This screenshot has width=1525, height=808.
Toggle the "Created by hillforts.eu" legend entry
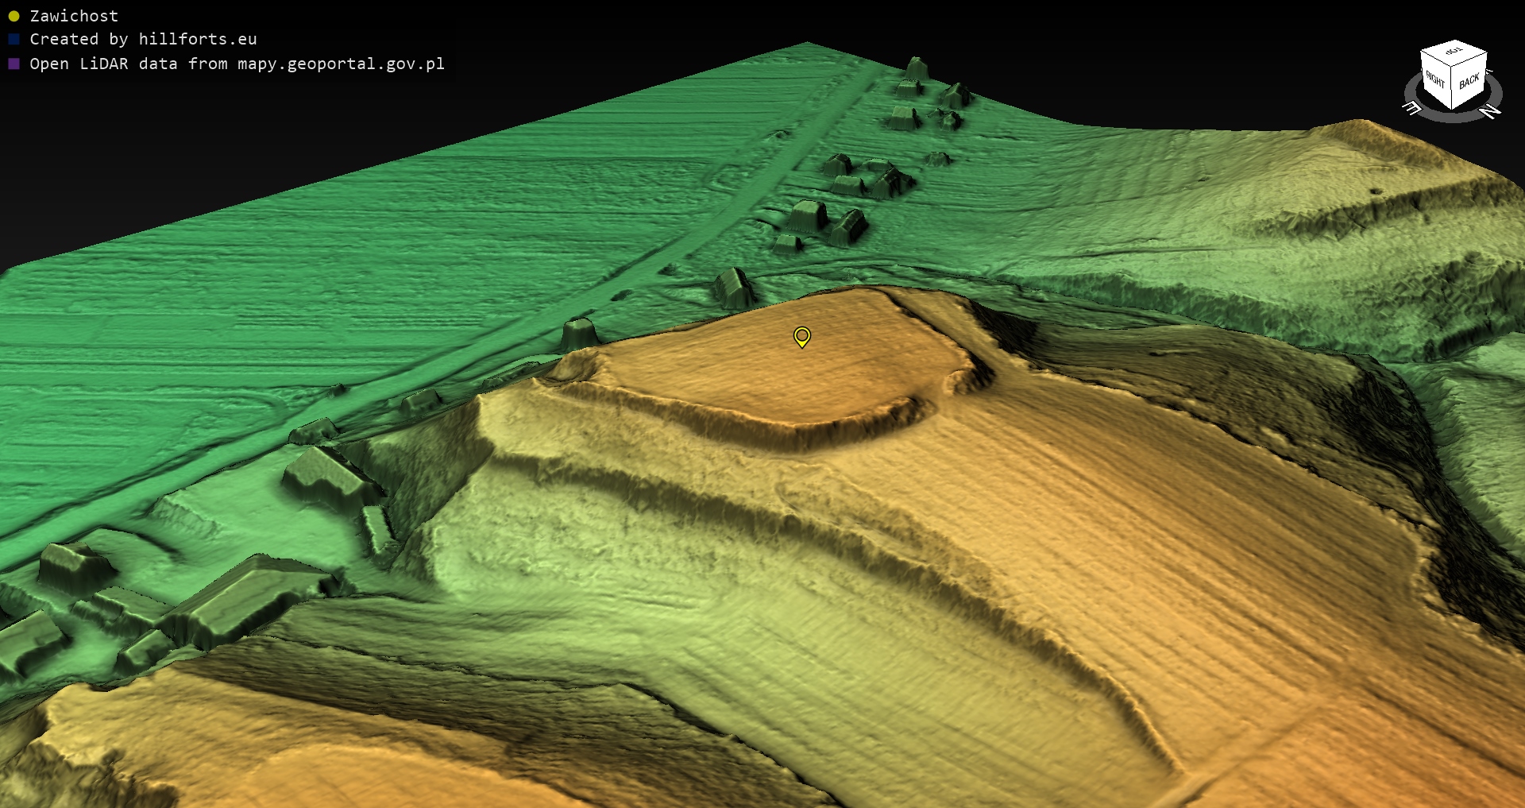[143, 39]
